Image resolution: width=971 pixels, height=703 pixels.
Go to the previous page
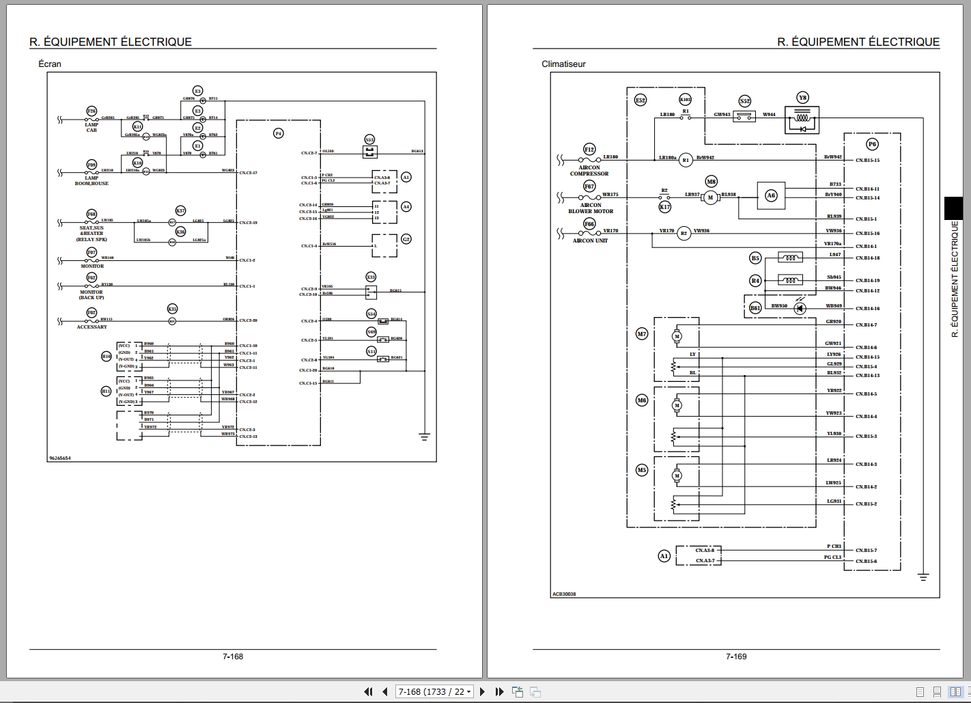385,691
